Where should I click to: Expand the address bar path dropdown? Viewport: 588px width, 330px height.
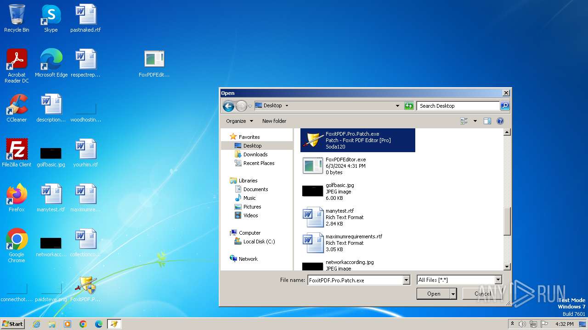(x=397, y=106)
